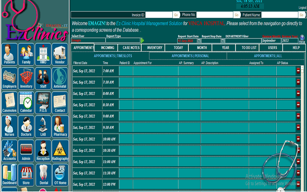Image resolution: width=307 pixels, height=192 pixels.
Task: Click the Antenatal sidebar icon
Action: click(x=60, y=78)
